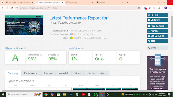
Task: Click the browser Back arrow
Action: pyautogui.click(x=3, y=8)
